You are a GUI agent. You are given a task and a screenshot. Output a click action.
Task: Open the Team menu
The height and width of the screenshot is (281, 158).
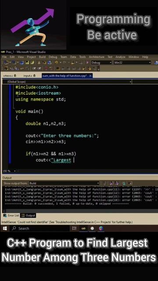click(x=63, y=57)
